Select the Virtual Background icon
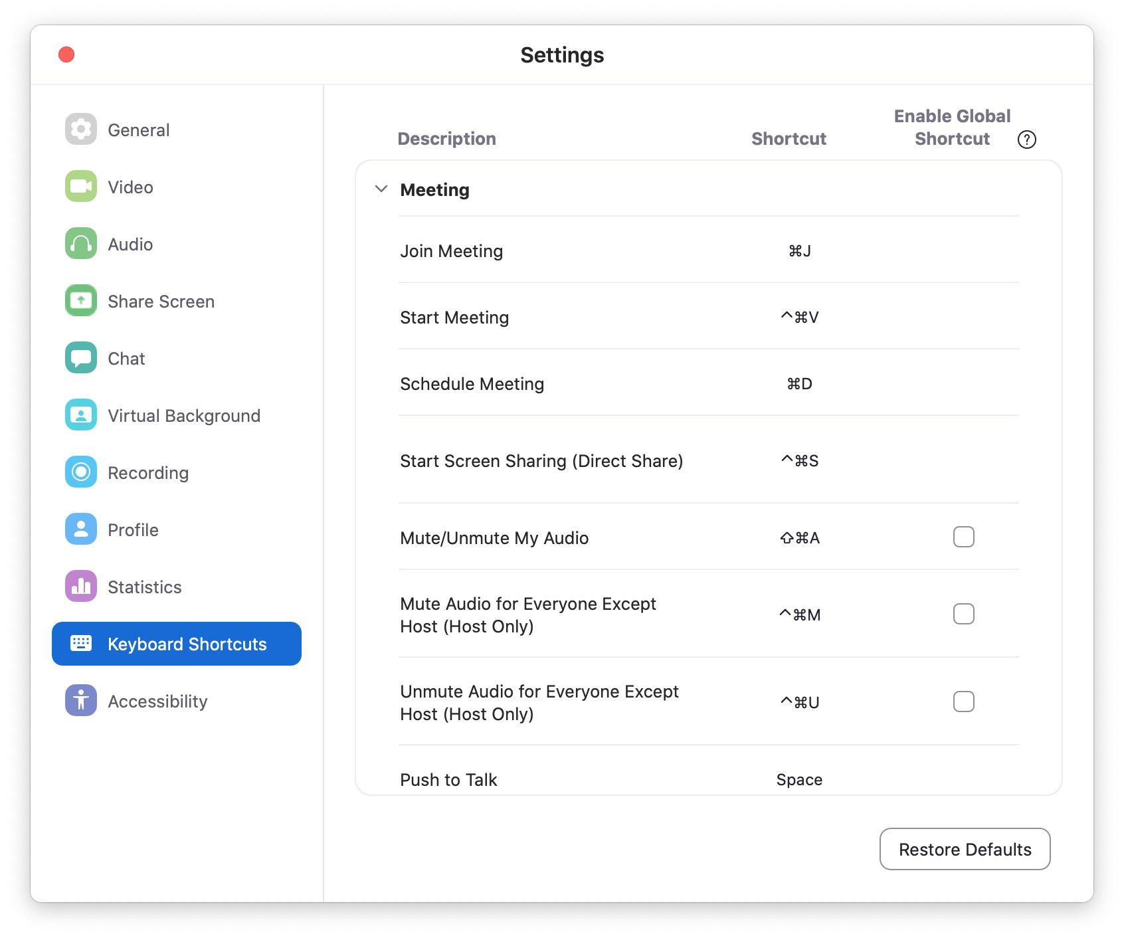 81,415
